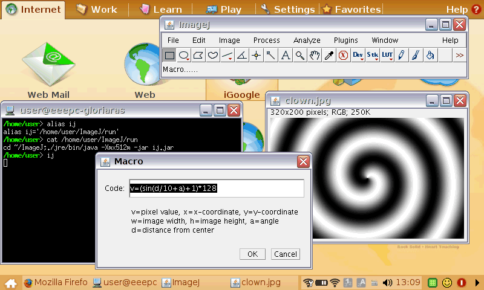Toggle the caps lock A tray indicator
Image resolution: width=484 pixels, height=290 pixels.
[361, 282]
